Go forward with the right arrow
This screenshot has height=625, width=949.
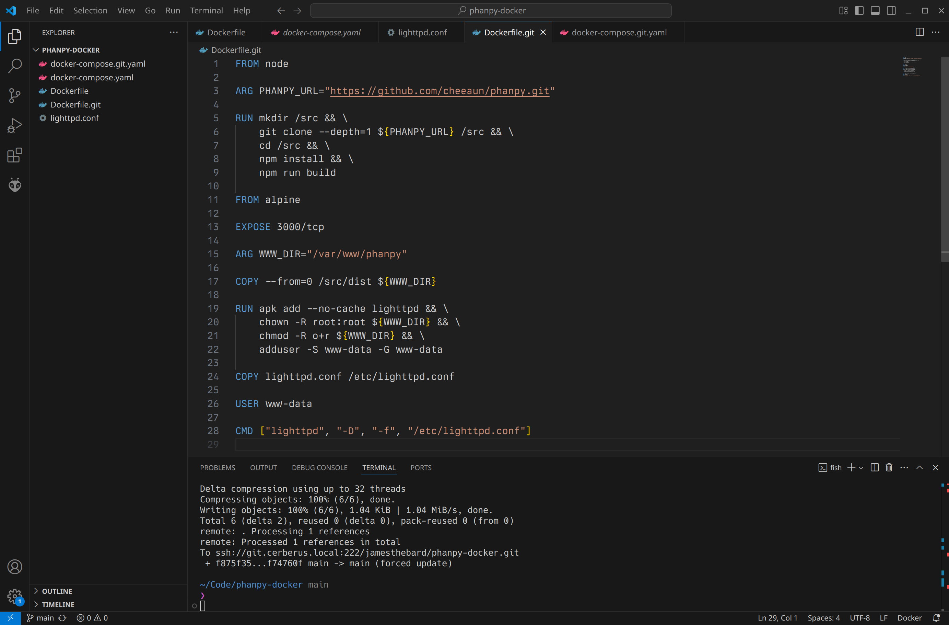(x=297, y=11)
